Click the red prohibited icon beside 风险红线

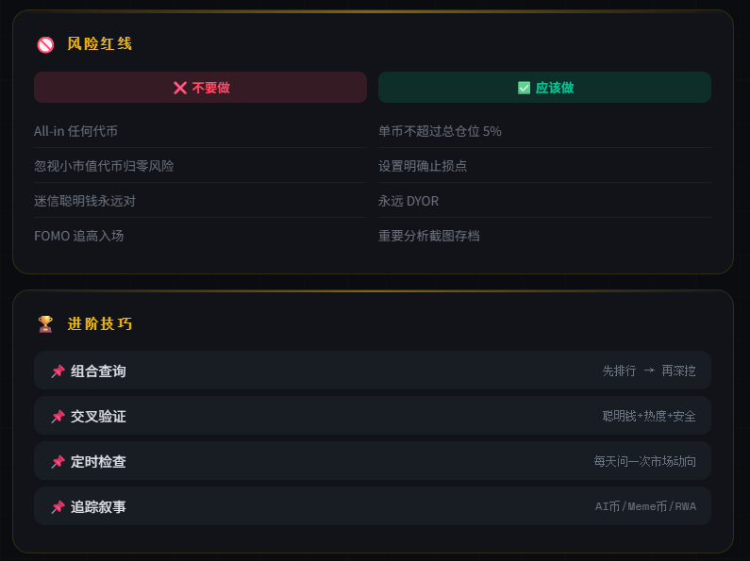pyautogui.click(x=45, y=44)
